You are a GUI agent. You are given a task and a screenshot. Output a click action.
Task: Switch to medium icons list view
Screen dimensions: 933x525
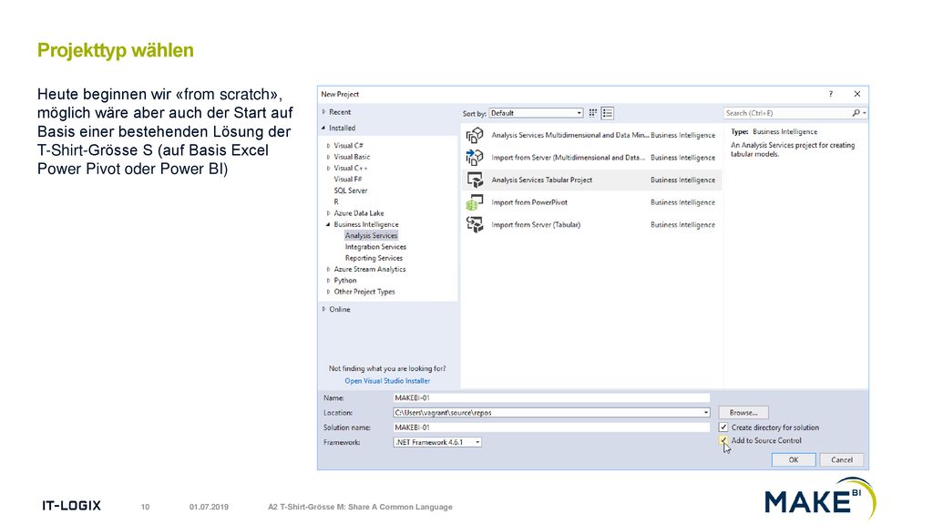click(x=608, y=113)
